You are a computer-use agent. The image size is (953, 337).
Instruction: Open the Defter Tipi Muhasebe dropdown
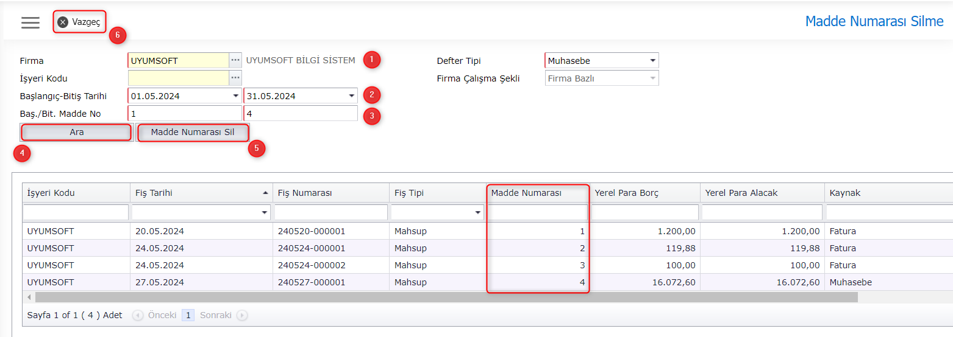652,61
